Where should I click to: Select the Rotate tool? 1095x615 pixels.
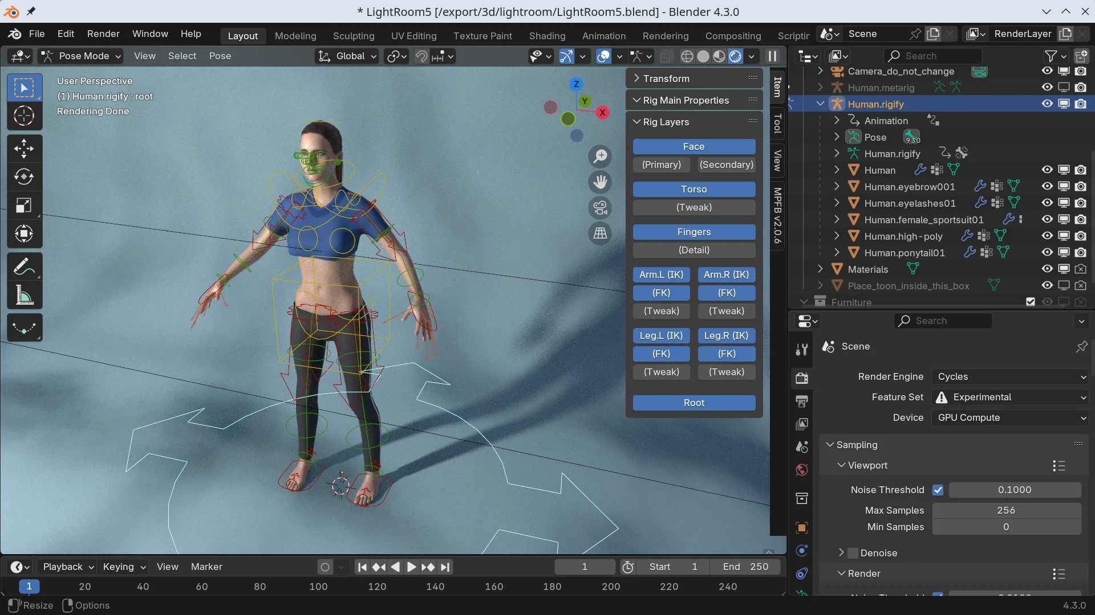pos(24,177)
